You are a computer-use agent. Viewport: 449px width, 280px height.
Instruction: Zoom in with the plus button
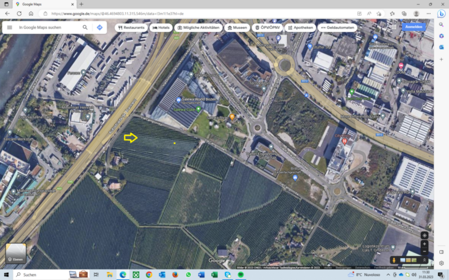[424, 244]
